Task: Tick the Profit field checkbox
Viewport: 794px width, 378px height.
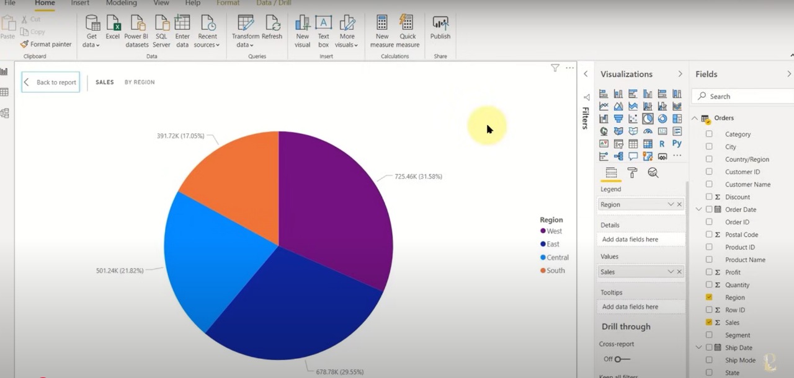Action: point(709,272)
